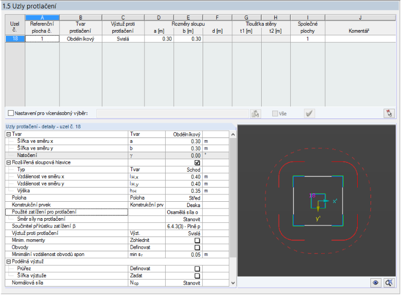Click the Komentář cell for node 18
401x295 pixels.
360,39
